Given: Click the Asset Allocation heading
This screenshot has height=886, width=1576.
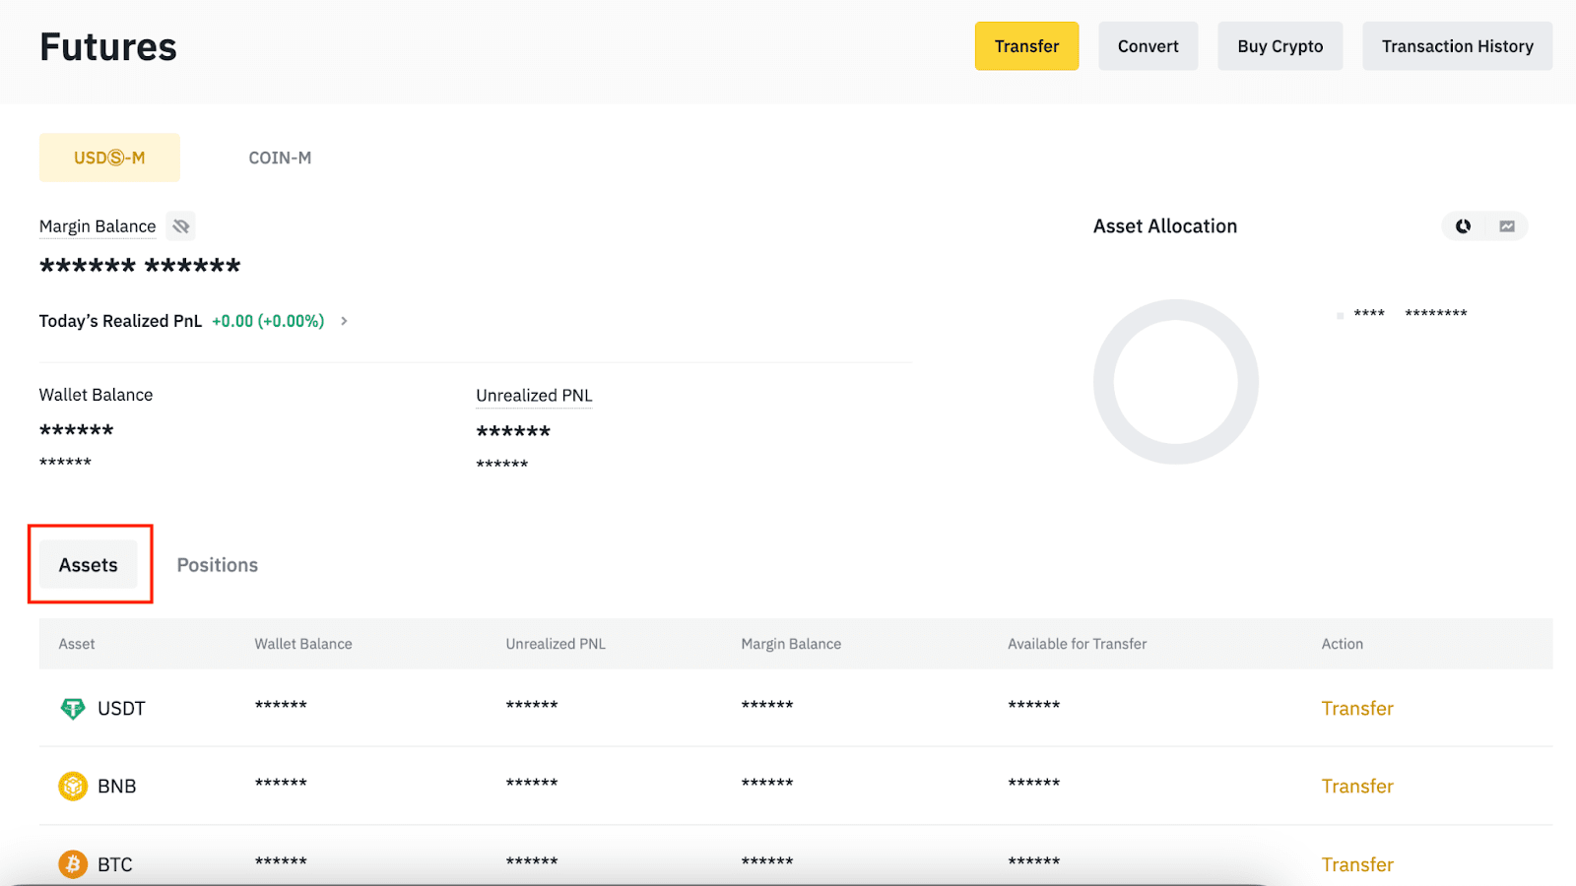Looking at the screenshot, I should pyautogui.click(x=1164, y=226).
